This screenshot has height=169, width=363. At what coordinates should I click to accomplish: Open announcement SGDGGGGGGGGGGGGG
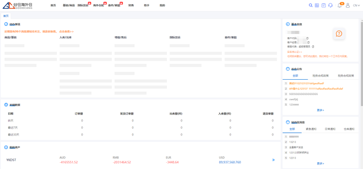tap(304, 94)
